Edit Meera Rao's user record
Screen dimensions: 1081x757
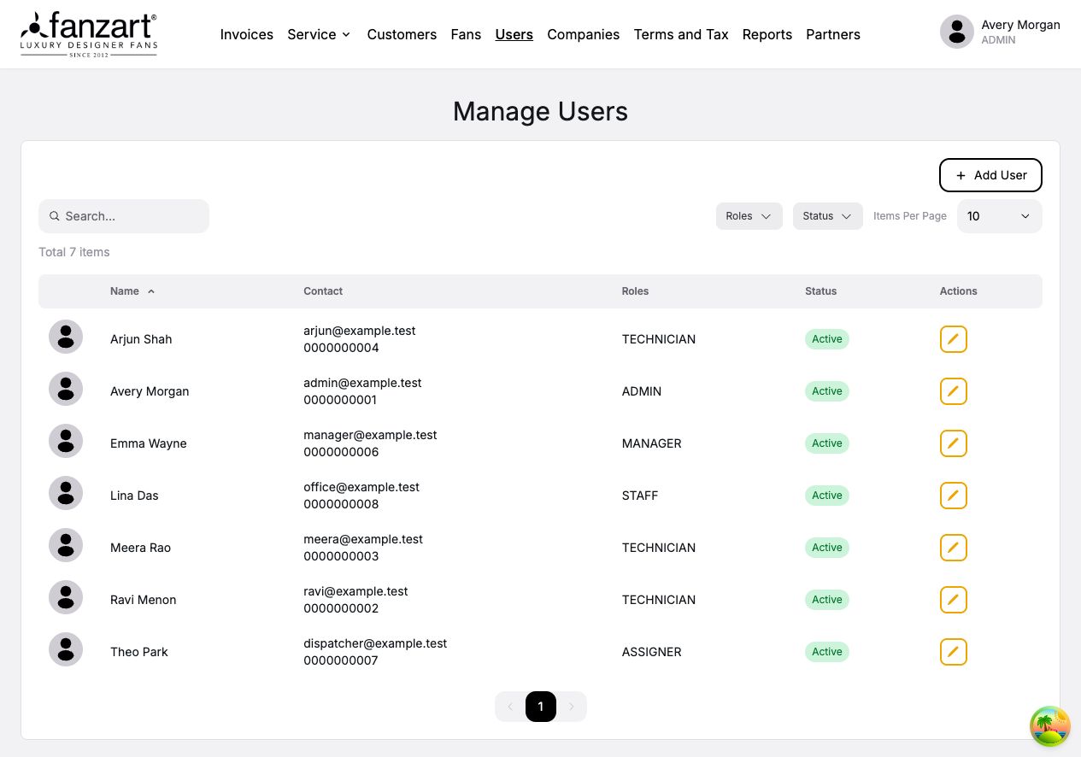pyautogui.click(x=954, y=548)
